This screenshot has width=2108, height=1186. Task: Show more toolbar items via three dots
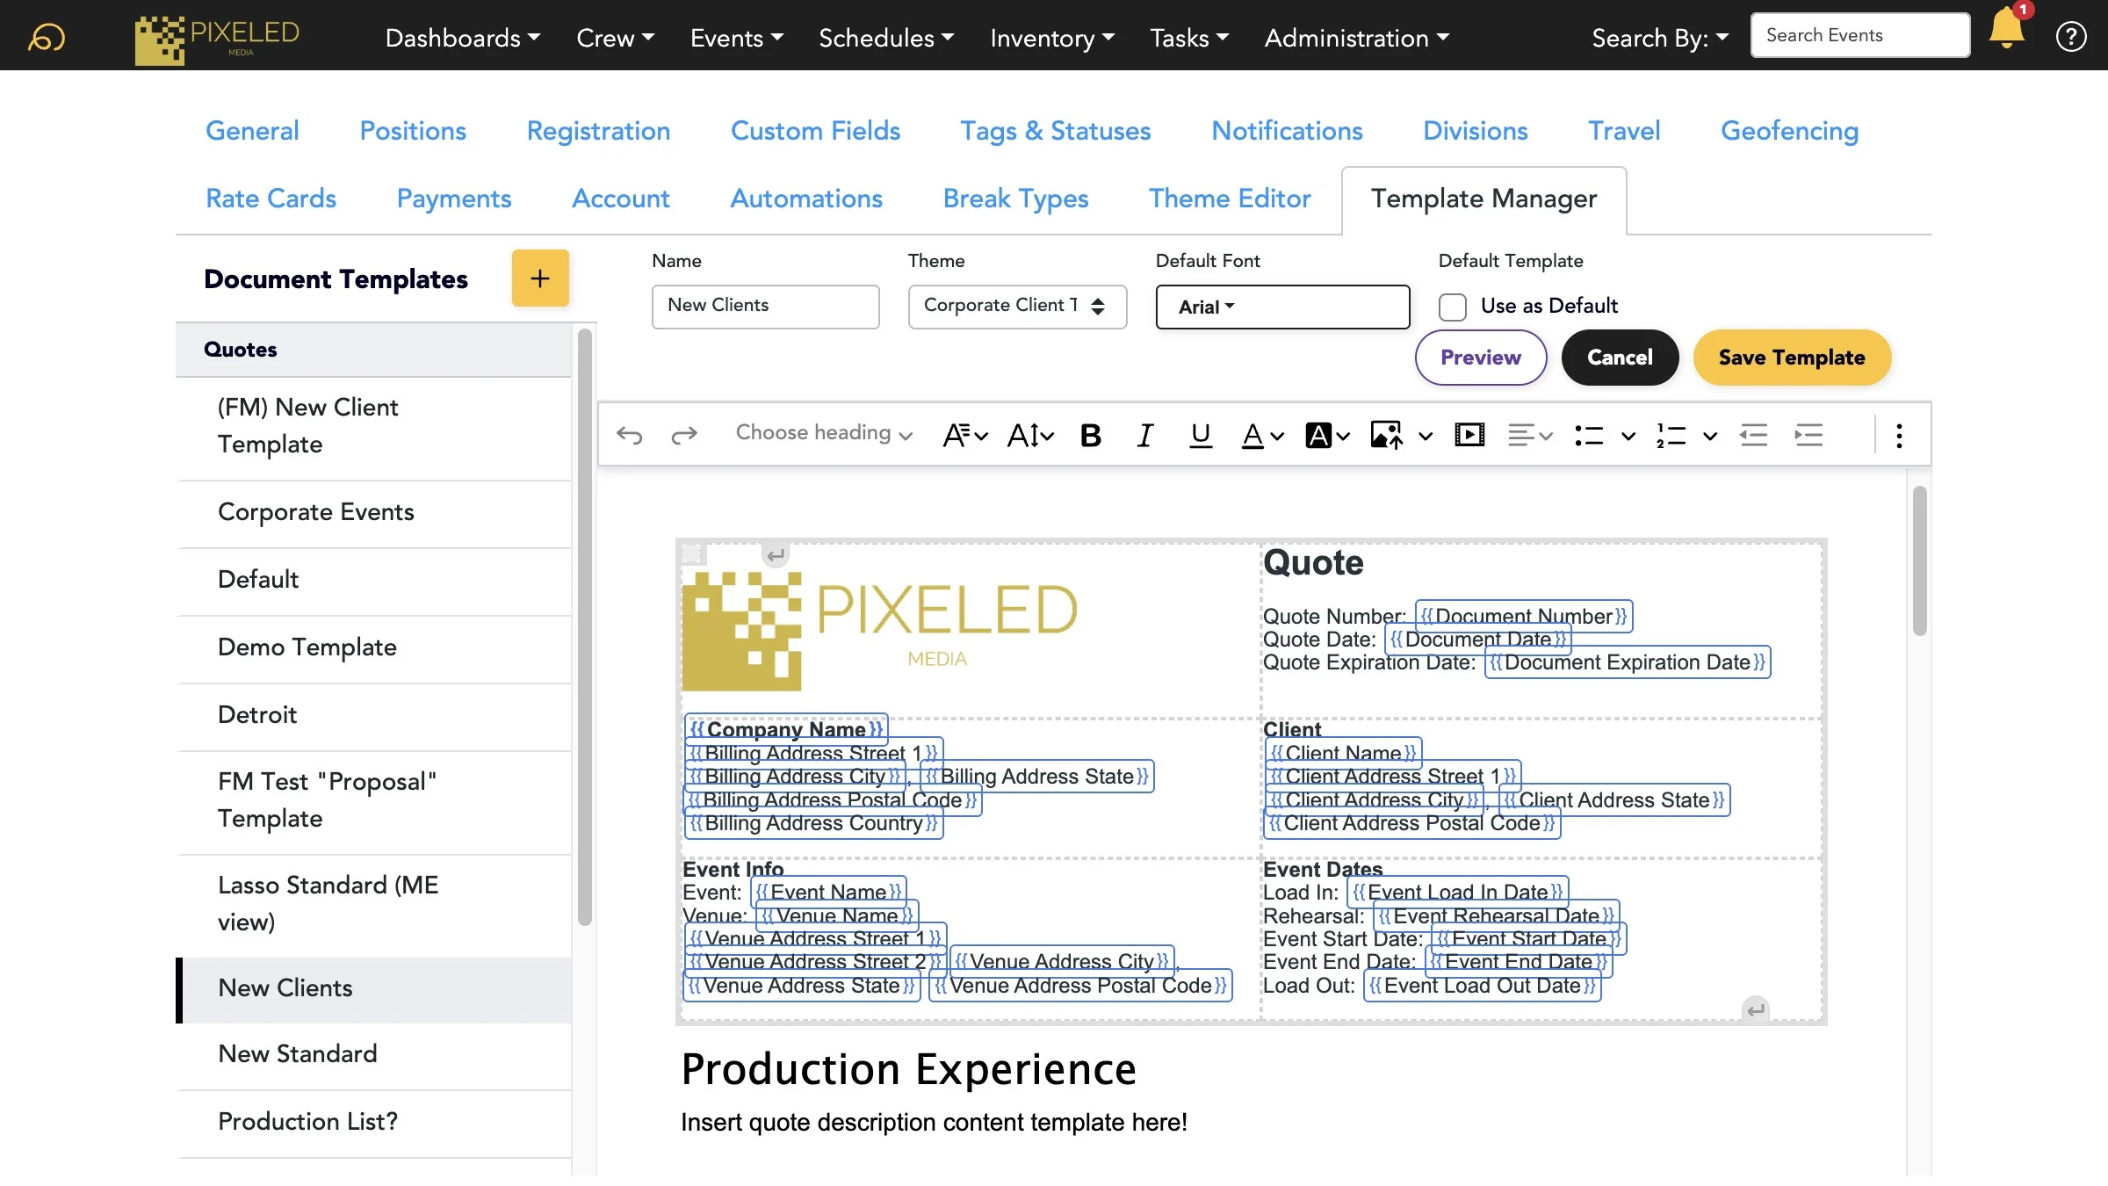point(1899,435)
